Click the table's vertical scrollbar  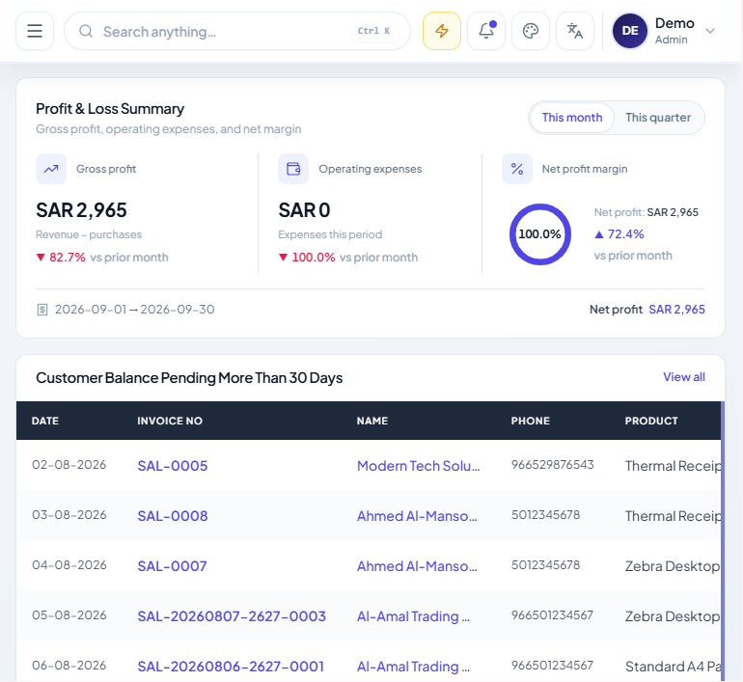723,541
